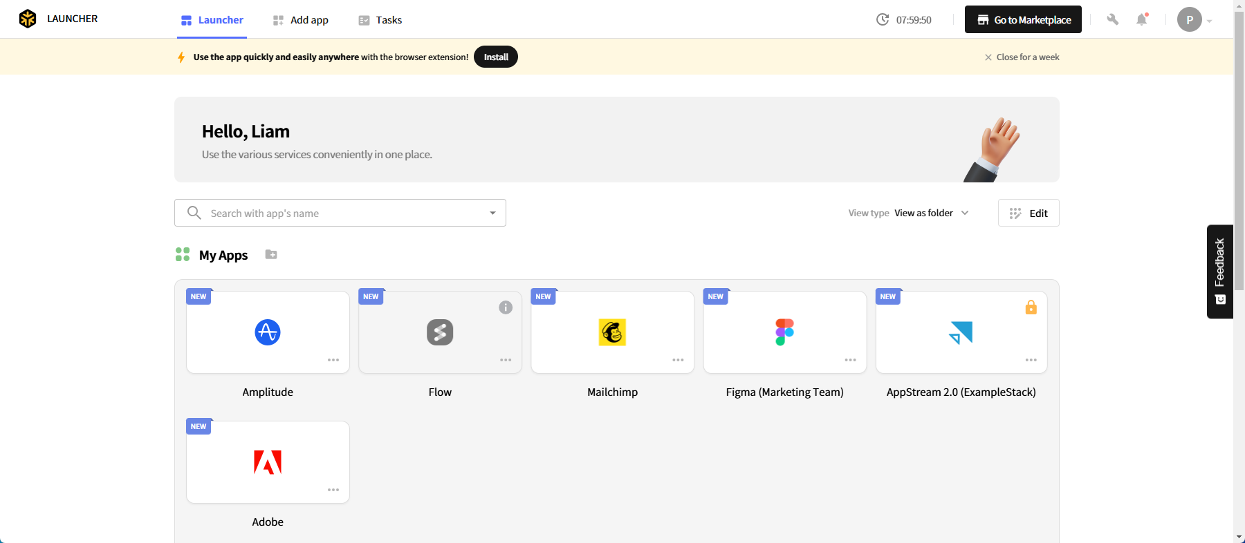The height and width of the screenshot is (543, 1245).
Task: Open AppStream's three-dot menu
Action: coord(1031,360)
